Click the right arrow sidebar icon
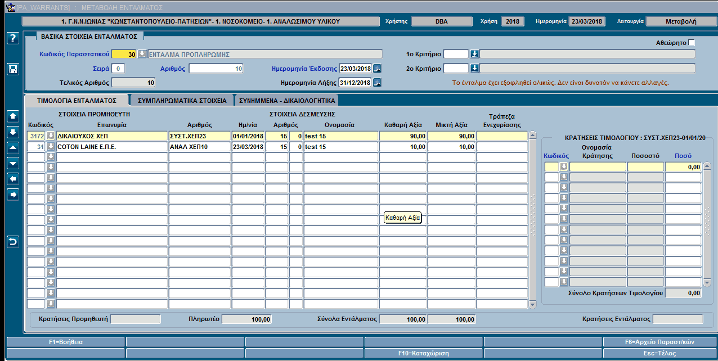The height and width of the screenshot is (361, 718). [12, 195]
